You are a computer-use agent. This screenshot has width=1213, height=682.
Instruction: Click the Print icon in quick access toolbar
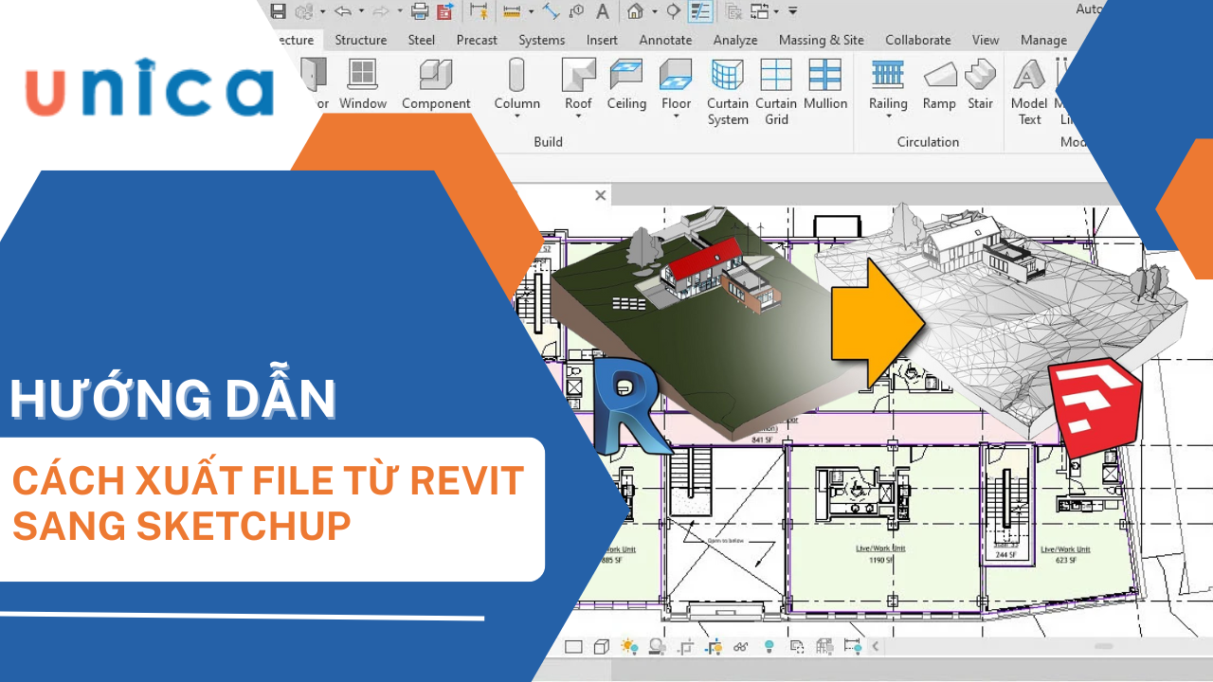pyautogui.click(x=420, y=11)
